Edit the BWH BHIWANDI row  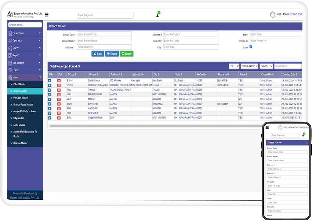tap(50, 104)
